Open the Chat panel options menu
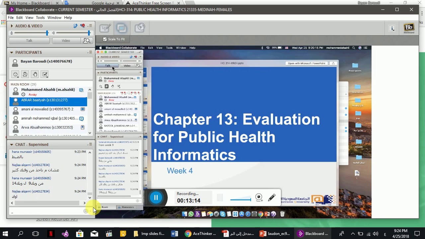The image size is (425, 239). (90, 145)
